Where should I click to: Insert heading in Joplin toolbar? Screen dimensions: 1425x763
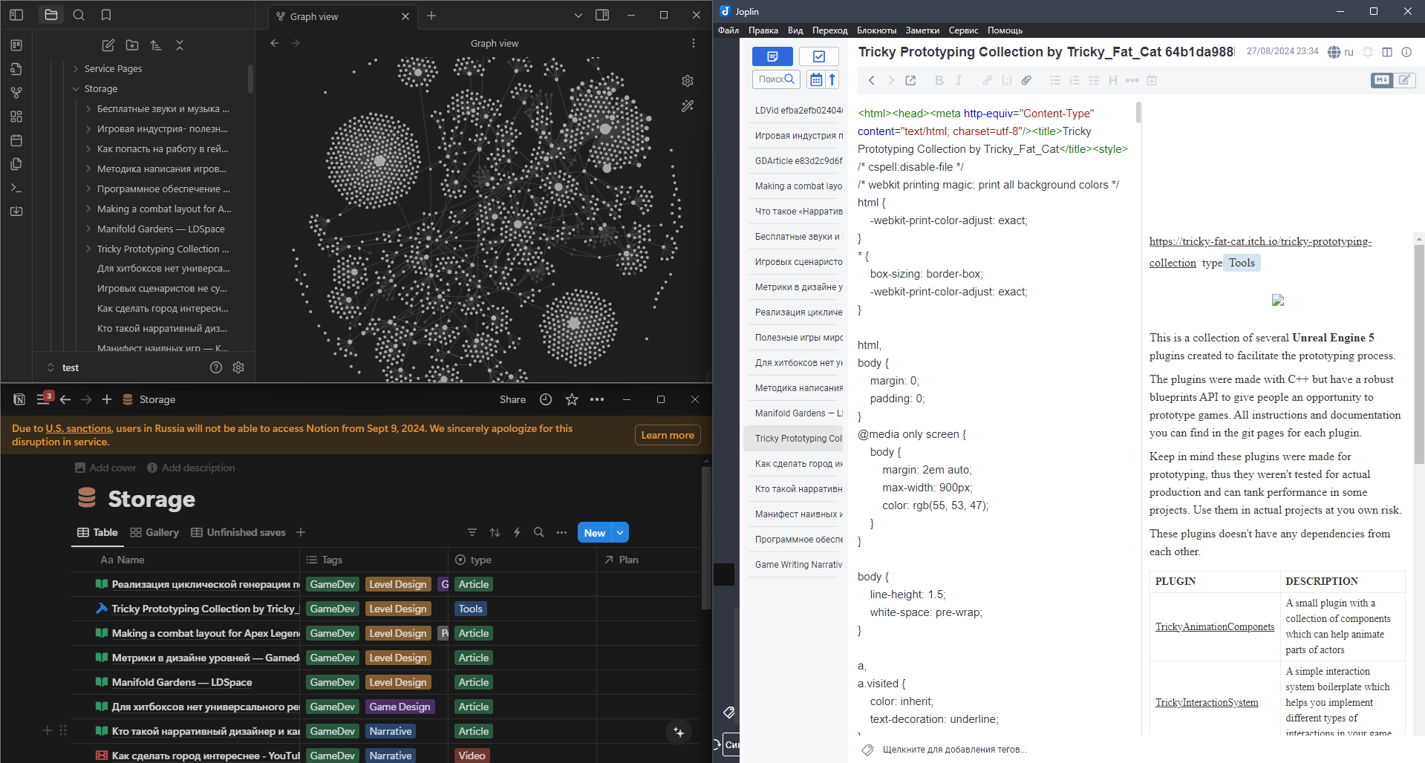(x=1112, y=80)
